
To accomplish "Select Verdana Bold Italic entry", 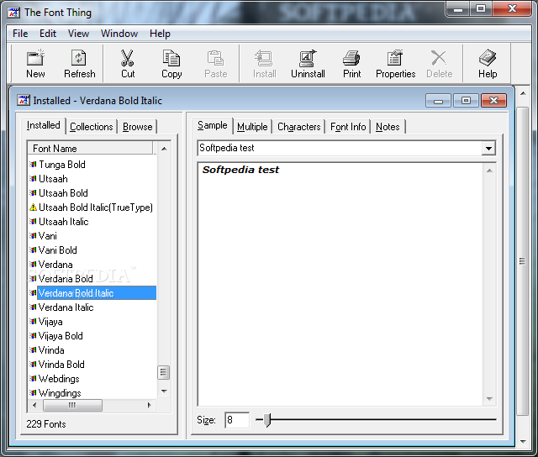I will tap(97, 293).
